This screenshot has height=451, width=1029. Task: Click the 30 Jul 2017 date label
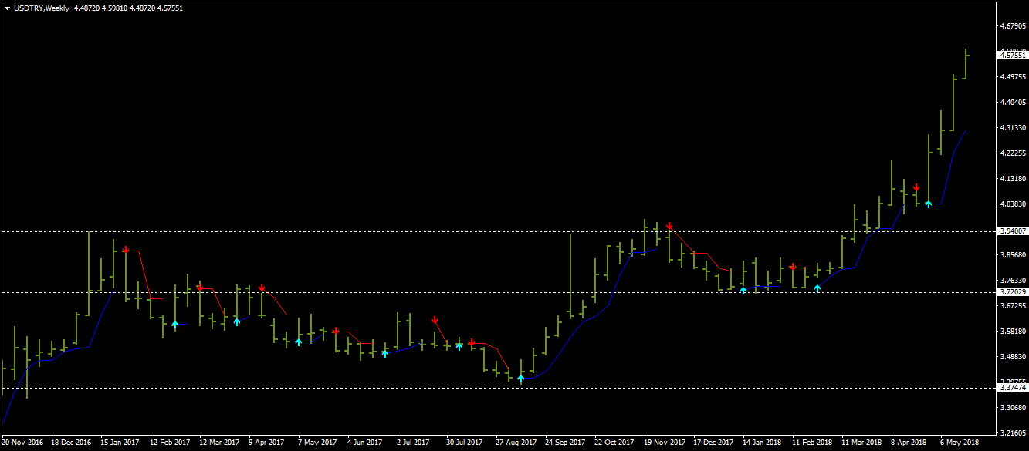pyautogui.click(x=465, y=443)
